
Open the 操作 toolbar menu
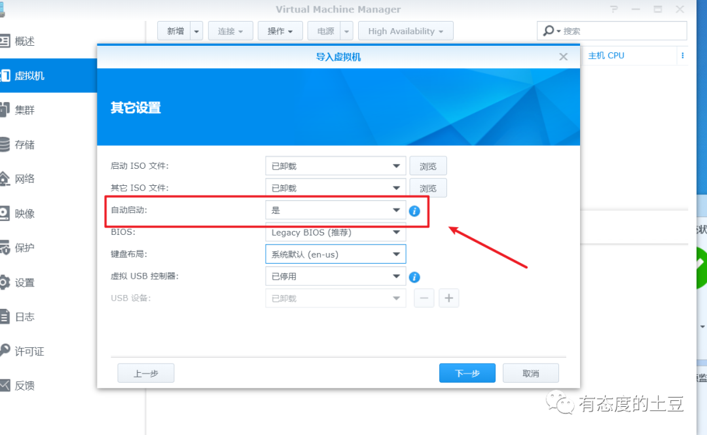[x=280, y=31]
